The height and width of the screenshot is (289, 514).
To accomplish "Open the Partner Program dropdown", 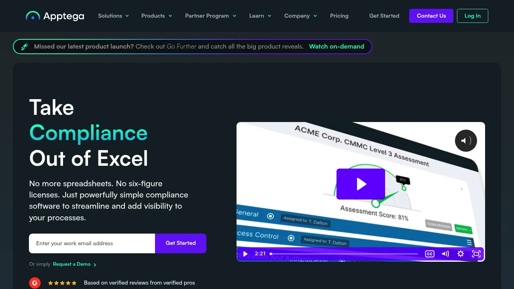I will (210, 16).
